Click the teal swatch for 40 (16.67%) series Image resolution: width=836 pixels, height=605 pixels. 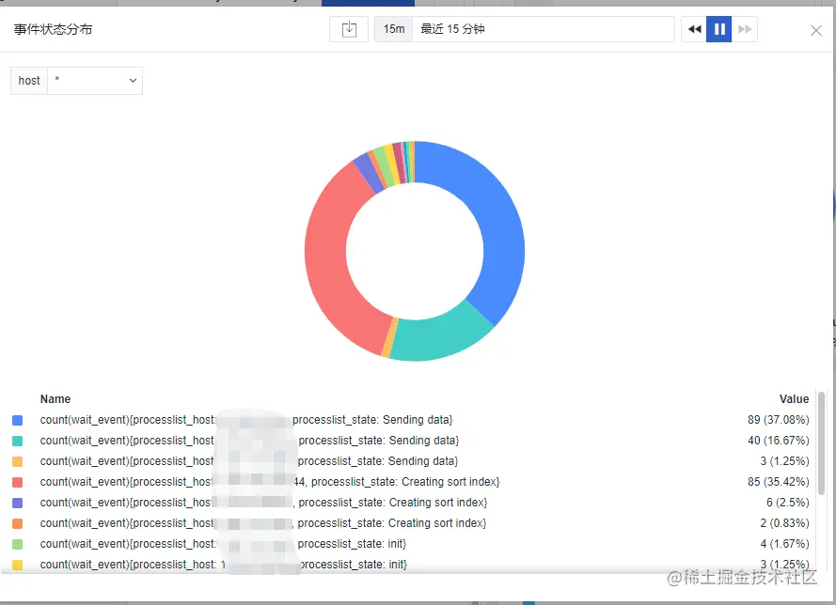point(18,441)
